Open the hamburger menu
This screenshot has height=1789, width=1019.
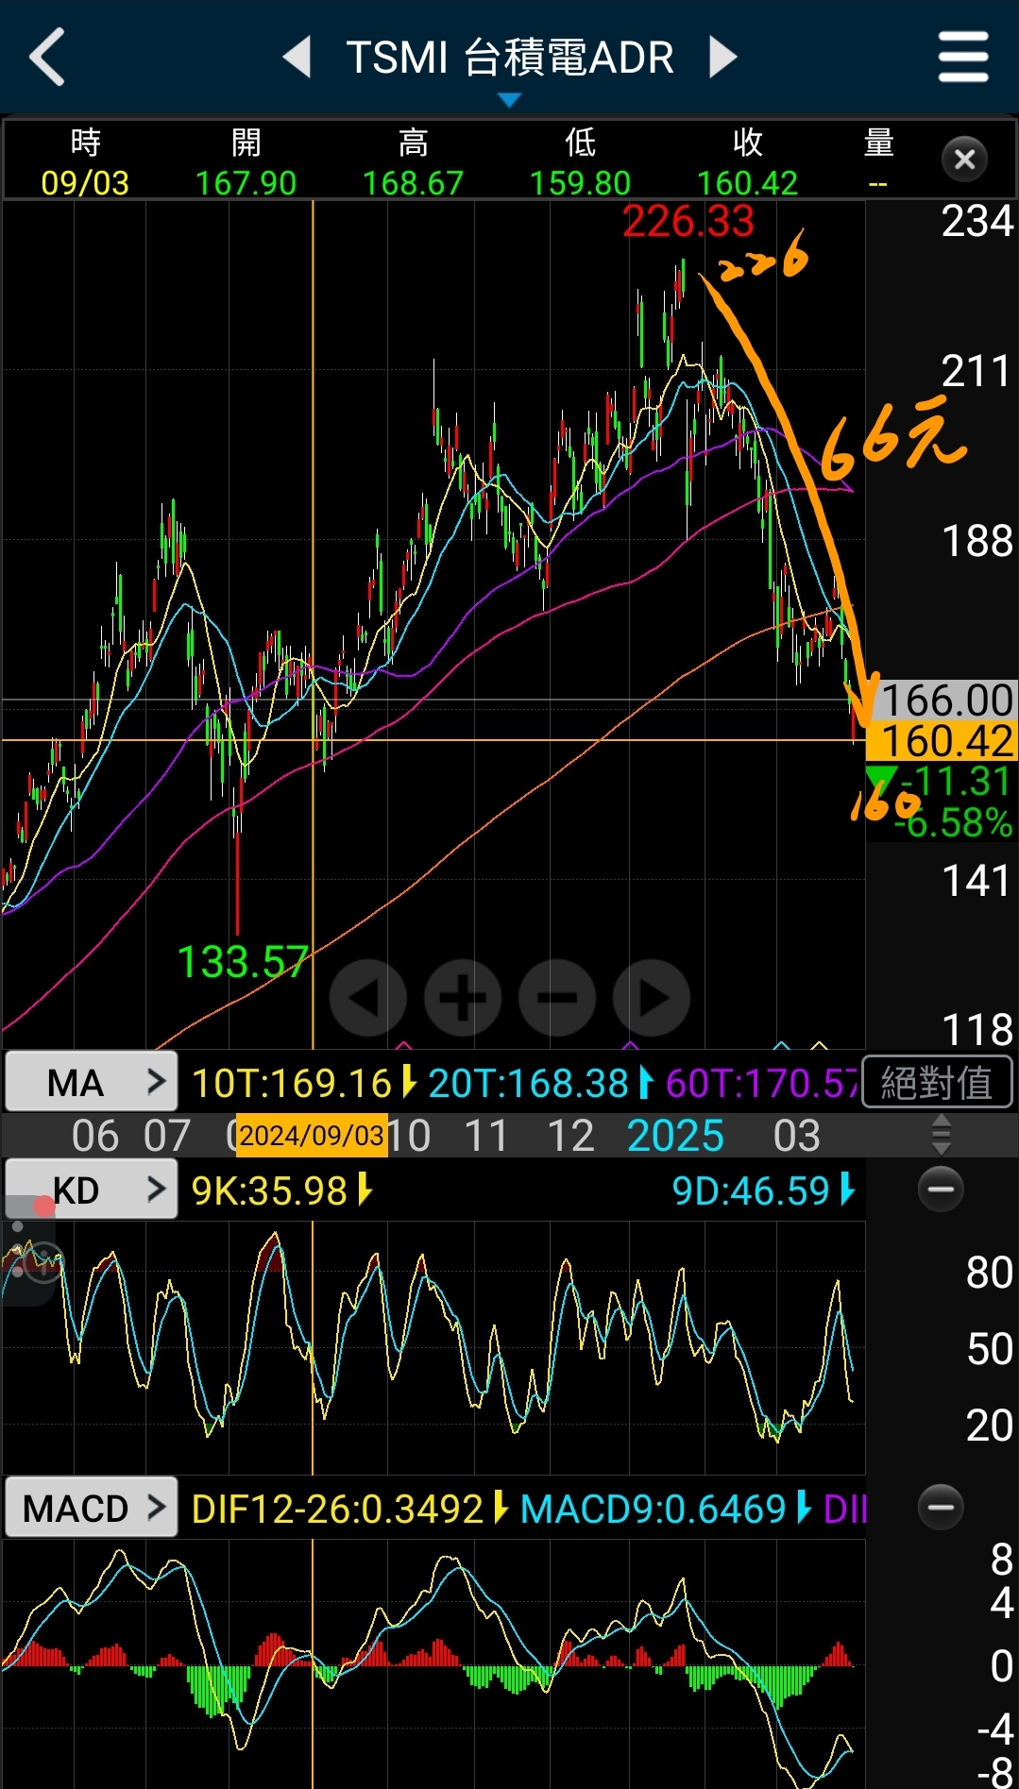point(962,58)
